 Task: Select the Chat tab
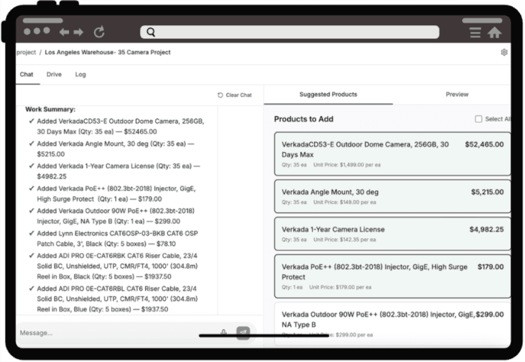point(26,74)
